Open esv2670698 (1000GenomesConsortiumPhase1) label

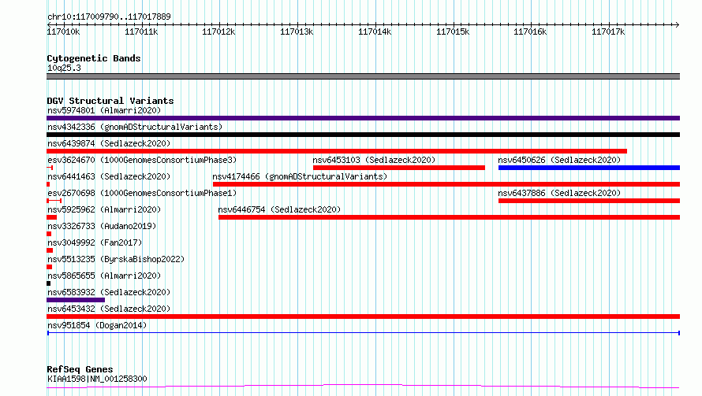pos(142,193)
